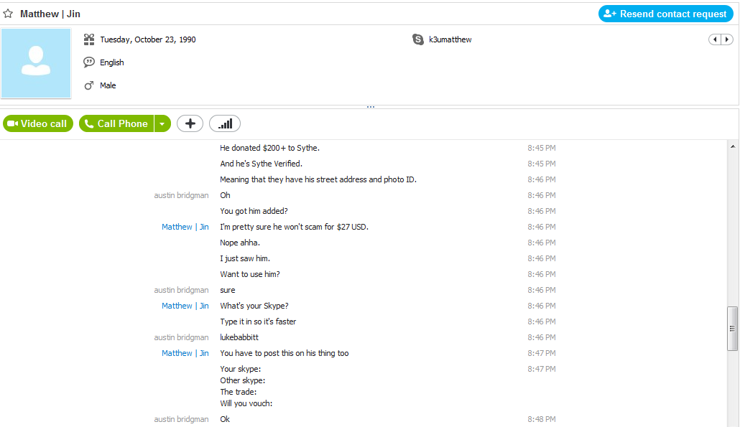Image resolution: width=740 pixels, height=427 pixels.
Task: Click the language speech bubble icon
Action: click(89, 62)
